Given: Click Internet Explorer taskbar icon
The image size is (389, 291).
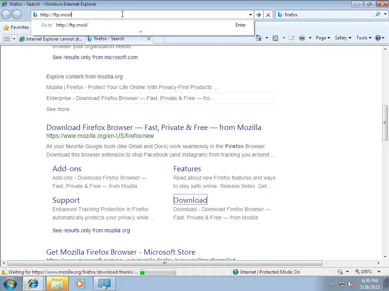Looking at the screenshot, I should click(x=33, y=283).
